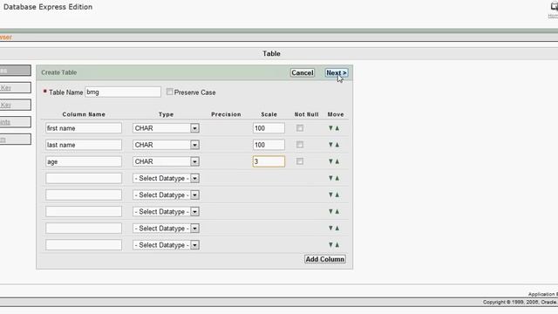This screenshot has width=558, height=314.
Task: Click the last empty column name field
Action: (x=84, y=245)
